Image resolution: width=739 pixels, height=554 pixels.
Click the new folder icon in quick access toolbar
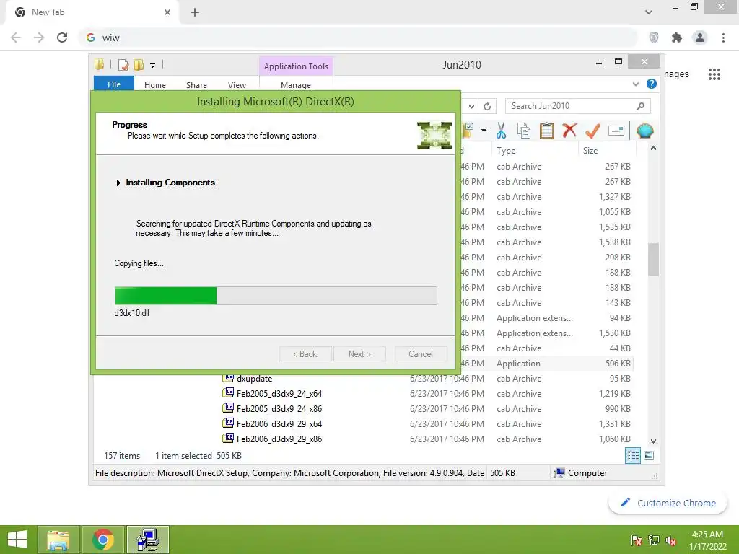(139, 64)
